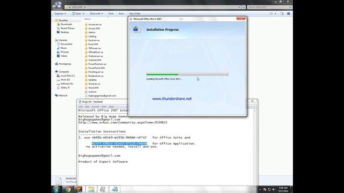This screenshot has height=193, width=344.
Task: Select the Excel.en-us folder
Action: [94, 40]
